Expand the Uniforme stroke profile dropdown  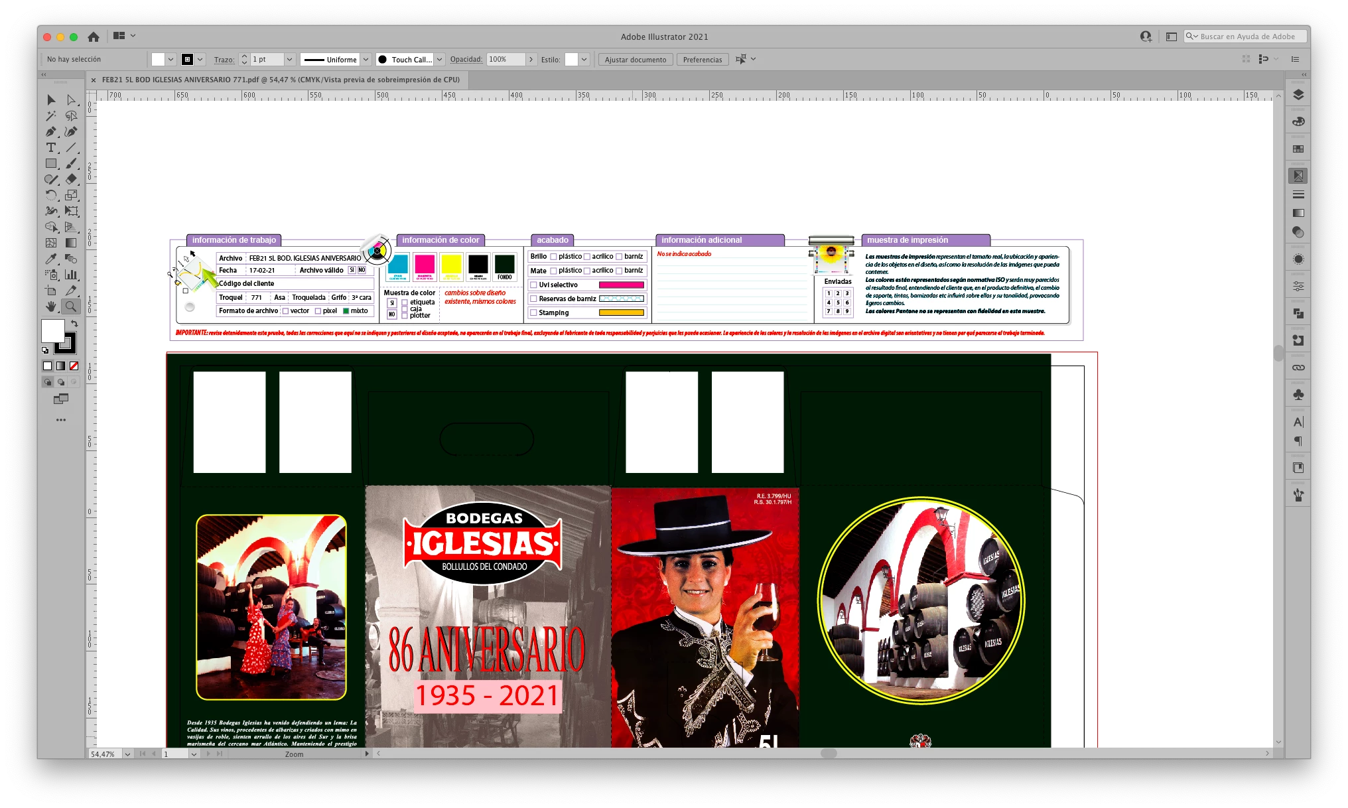tap(366, 60)
